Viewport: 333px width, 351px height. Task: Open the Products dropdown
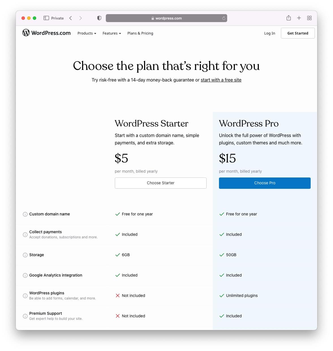(86, 33)
